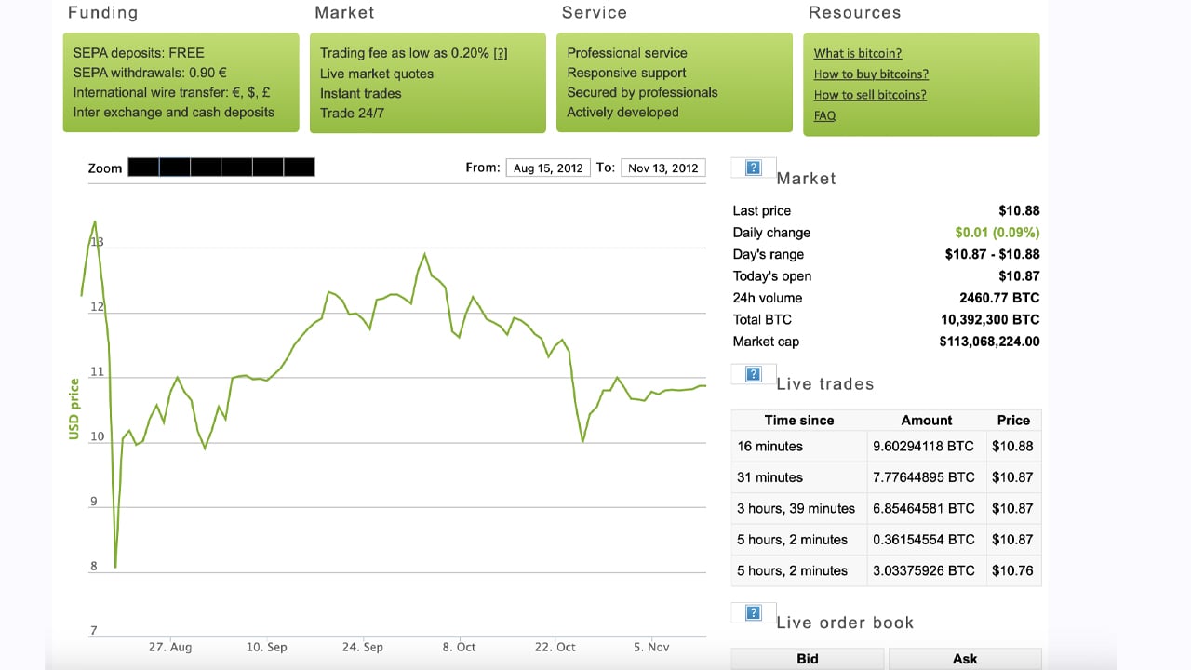1191x670 pixels.
Task: Click the help icon beside Market heading
Action: pos(754,167)
